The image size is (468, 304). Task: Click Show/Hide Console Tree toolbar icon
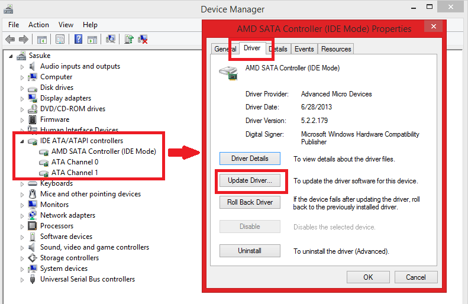tap(42, 40)
